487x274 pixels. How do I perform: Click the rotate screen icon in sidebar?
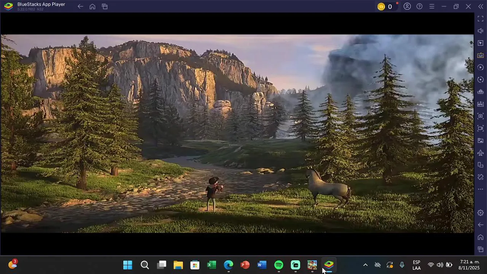pyautogui.click(x=481, y=165)
